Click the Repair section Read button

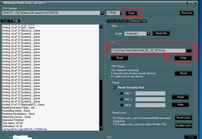point(180,97)
